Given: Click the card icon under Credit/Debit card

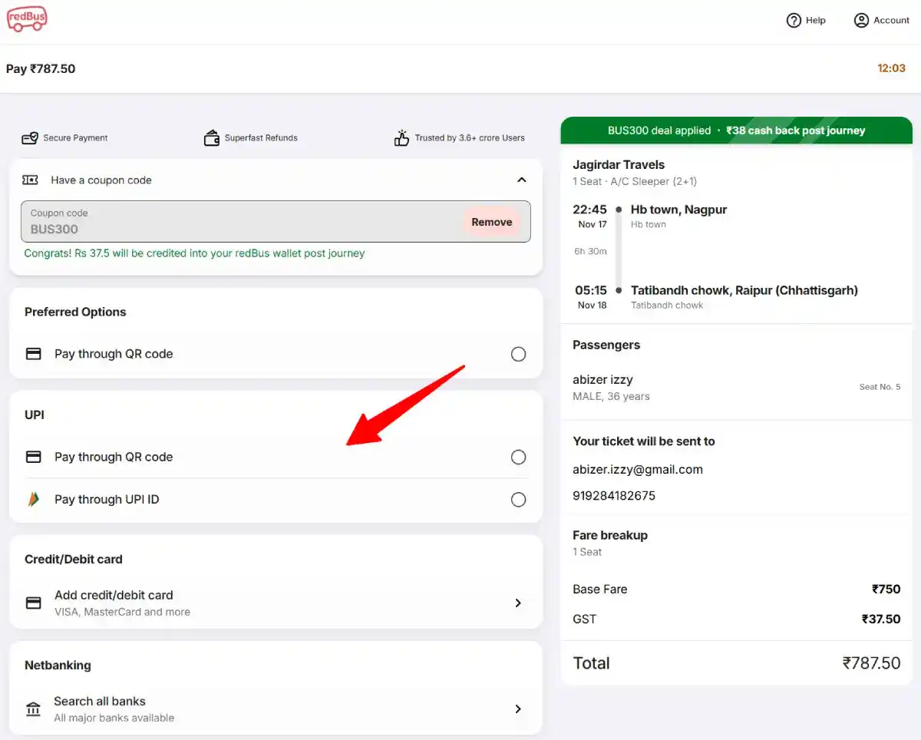Looking at the screenshot, I should click(33, 603).
